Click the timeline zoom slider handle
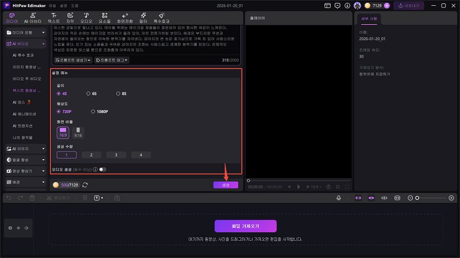460x258 pixels. pos(417,198)
